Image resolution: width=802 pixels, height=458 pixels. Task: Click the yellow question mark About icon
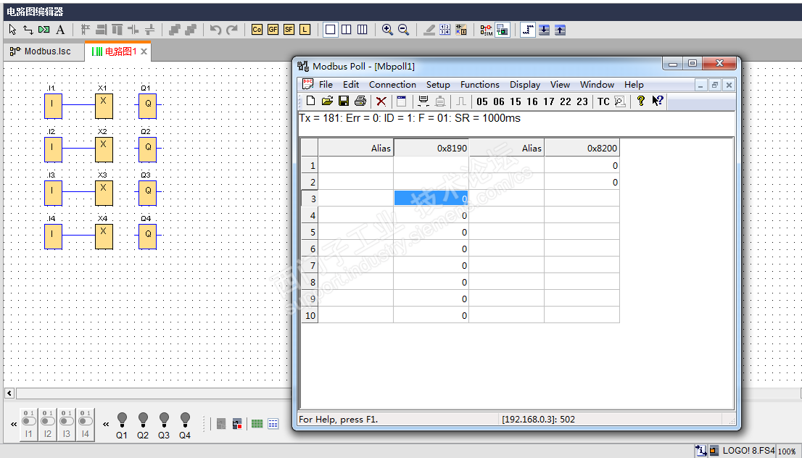coord(641,101)
